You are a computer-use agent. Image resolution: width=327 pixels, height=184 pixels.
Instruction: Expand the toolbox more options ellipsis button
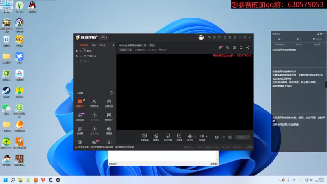click(112, 93)
